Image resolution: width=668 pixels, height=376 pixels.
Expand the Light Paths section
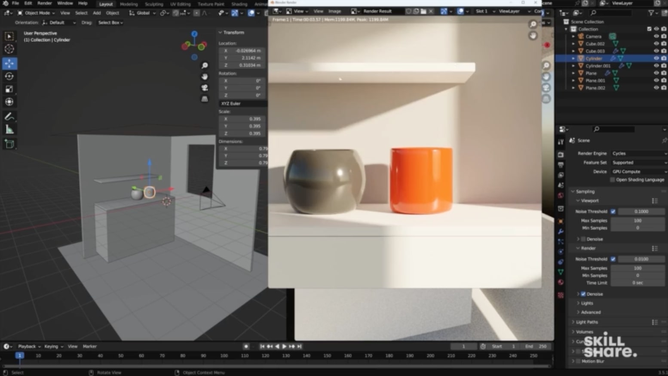coord(587,322)
